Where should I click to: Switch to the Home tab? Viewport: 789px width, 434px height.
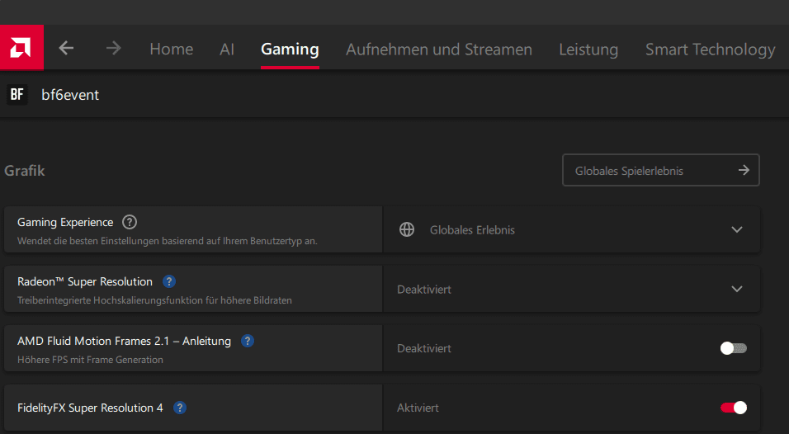[x=171, y=50]
